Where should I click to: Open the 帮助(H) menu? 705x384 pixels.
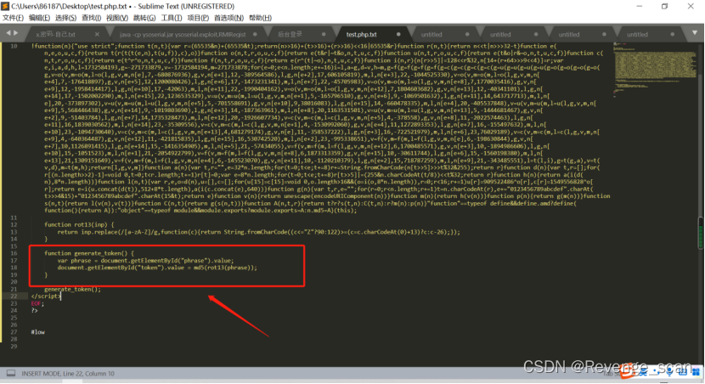coord(260,18)
